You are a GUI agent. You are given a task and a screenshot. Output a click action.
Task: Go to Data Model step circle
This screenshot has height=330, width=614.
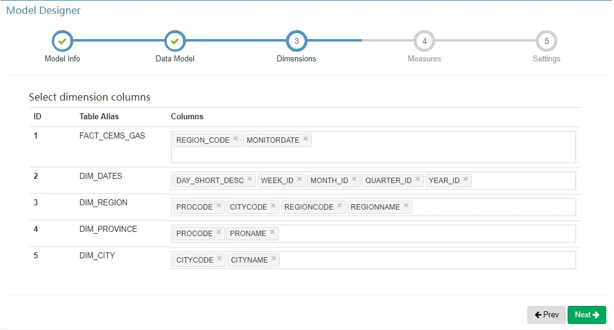point(175,41)
